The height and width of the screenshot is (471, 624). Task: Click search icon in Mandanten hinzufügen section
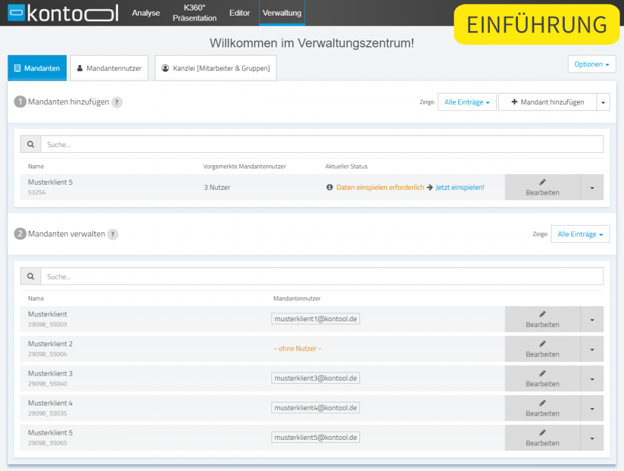coord(31,144)
